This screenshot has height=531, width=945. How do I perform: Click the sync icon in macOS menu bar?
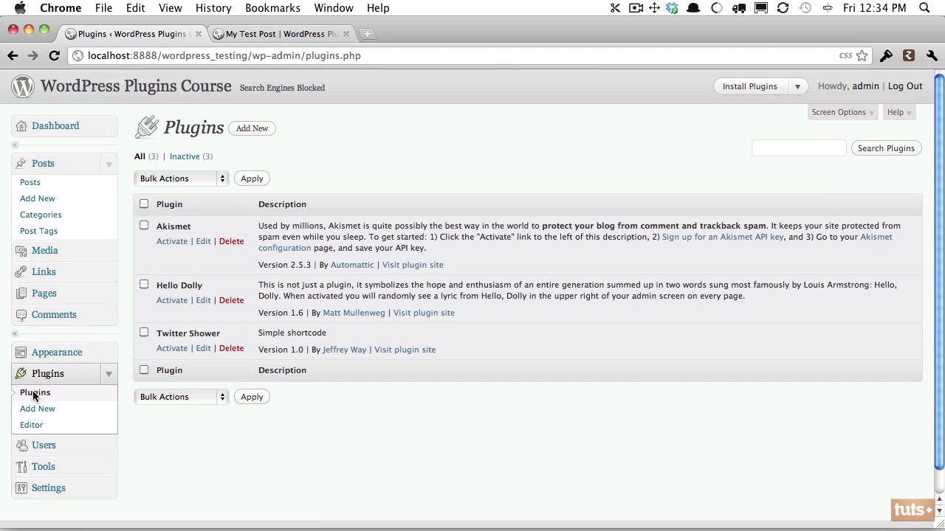783,8
